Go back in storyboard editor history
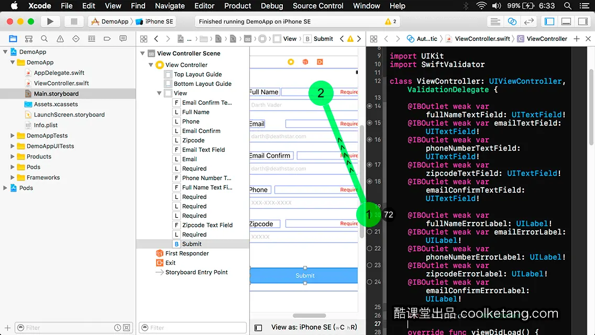595x335 pixels. [x=156, y=39]
